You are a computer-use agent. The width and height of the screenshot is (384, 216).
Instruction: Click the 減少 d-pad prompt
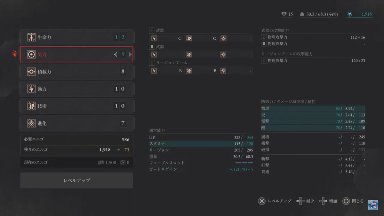click(x=300, y=201)
